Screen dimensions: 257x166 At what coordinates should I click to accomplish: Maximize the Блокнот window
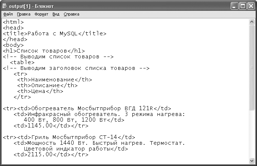coord(243,6)
